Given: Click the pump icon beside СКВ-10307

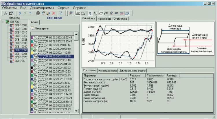Looking at the screenshot, I should [12, 29].
